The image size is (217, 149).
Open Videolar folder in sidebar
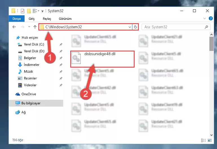(x=27, y=85)
